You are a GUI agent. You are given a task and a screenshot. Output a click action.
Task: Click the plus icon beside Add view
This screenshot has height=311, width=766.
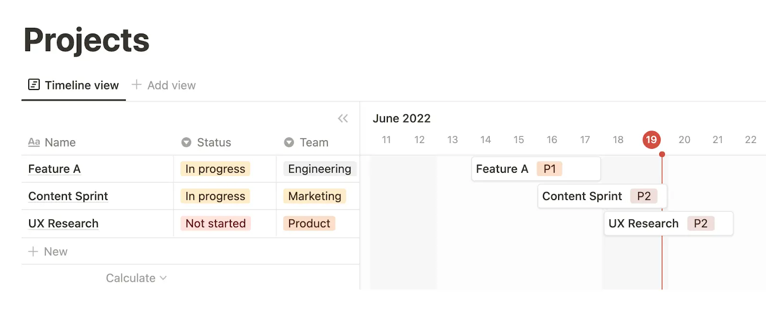136,85
